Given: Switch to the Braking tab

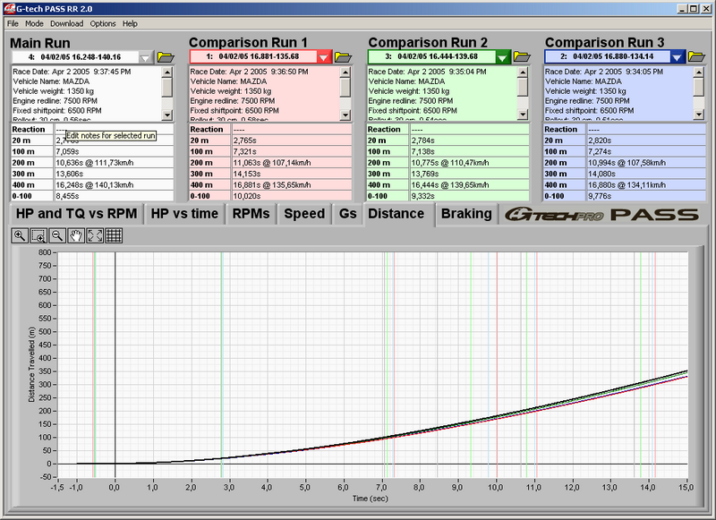Looking at the screenshot, I should tap(466, 214).
